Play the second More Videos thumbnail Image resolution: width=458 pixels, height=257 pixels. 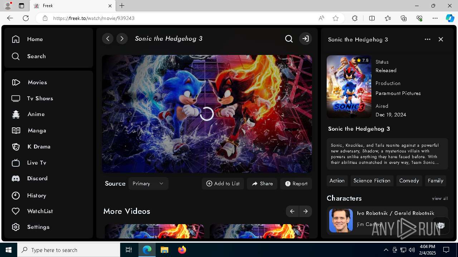(259, 231)
